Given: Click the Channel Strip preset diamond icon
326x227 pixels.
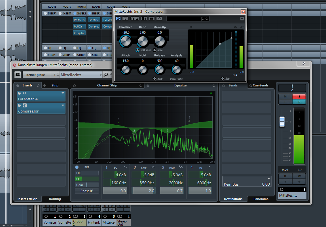Looking at the screenshot, I should point(141,86).
